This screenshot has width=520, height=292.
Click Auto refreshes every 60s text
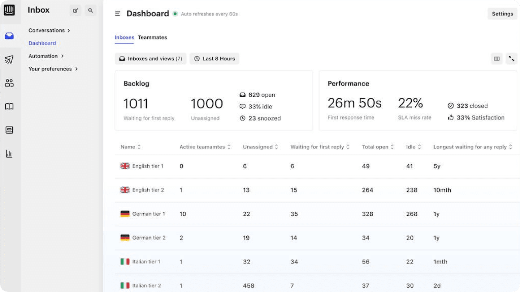[209, 14]
